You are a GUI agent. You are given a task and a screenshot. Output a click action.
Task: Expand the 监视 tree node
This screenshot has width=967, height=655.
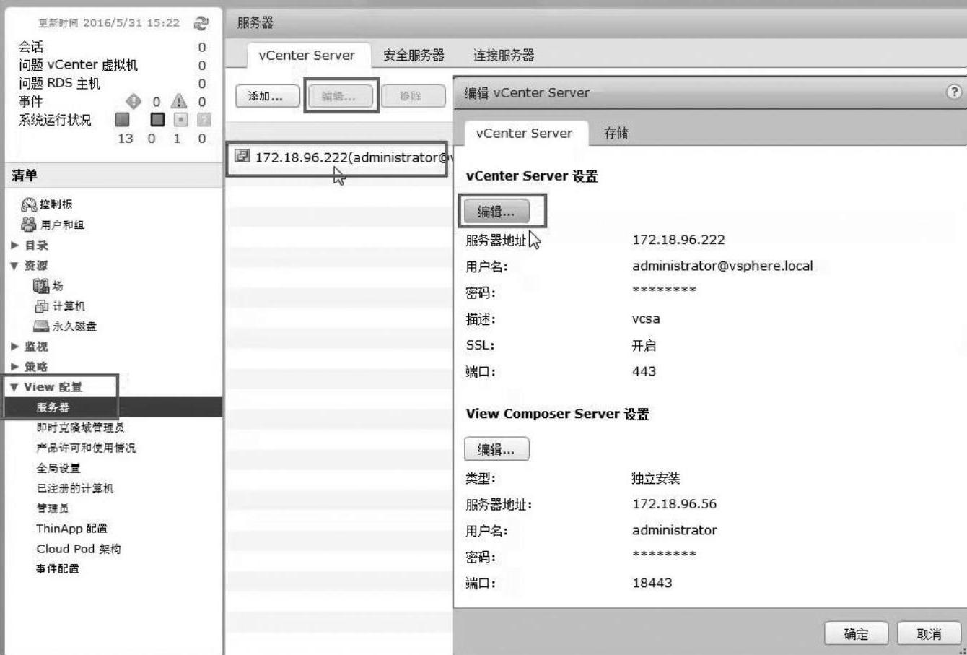click(14, 347)
